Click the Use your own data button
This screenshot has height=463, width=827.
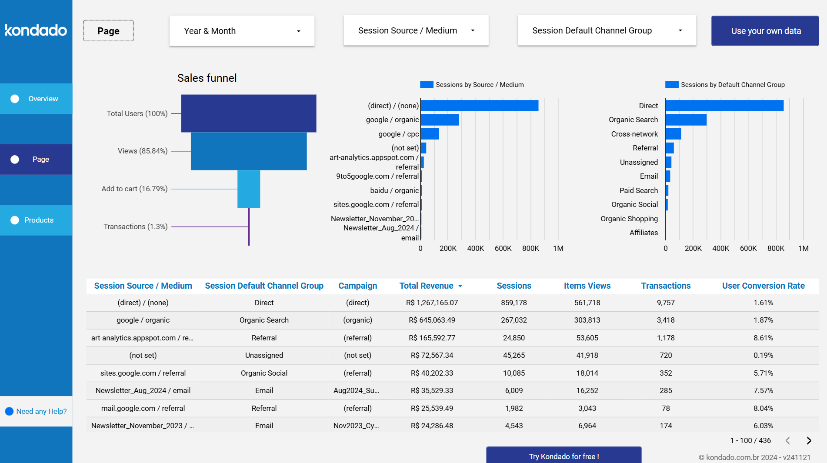pyautogui.click(x=765, y=30)
